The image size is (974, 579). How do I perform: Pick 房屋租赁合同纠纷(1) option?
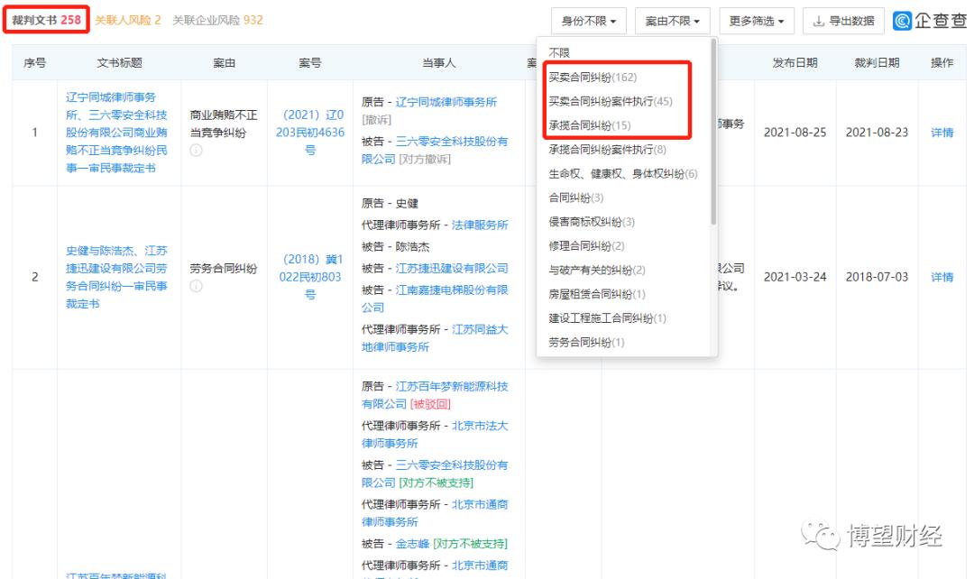coord(597,295)
